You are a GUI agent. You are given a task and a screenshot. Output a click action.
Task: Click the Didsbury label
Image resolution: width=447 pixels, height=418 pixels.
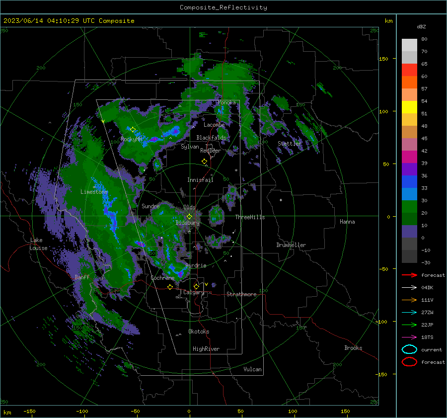188,223
